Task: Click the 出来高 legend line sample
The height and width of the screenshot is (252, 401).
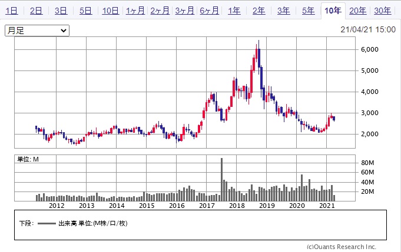Action: [47, 224]
